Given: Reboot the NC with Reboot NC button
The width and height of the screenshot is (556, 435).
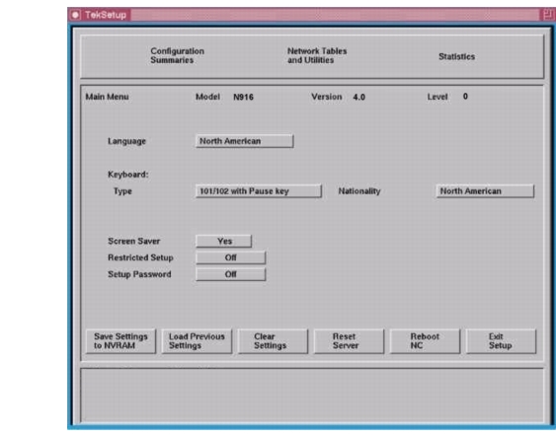Looking at the screenshot, I should (425, 341).
